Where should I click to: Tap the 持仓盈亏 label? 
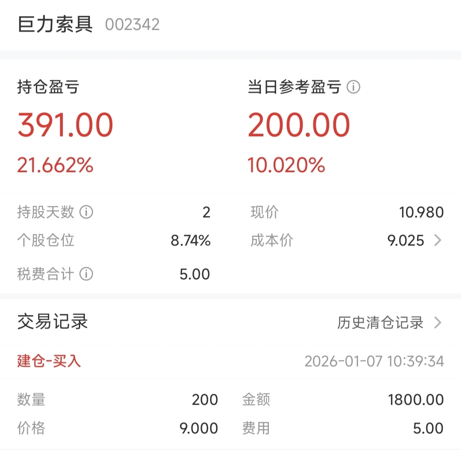(48, 87)
